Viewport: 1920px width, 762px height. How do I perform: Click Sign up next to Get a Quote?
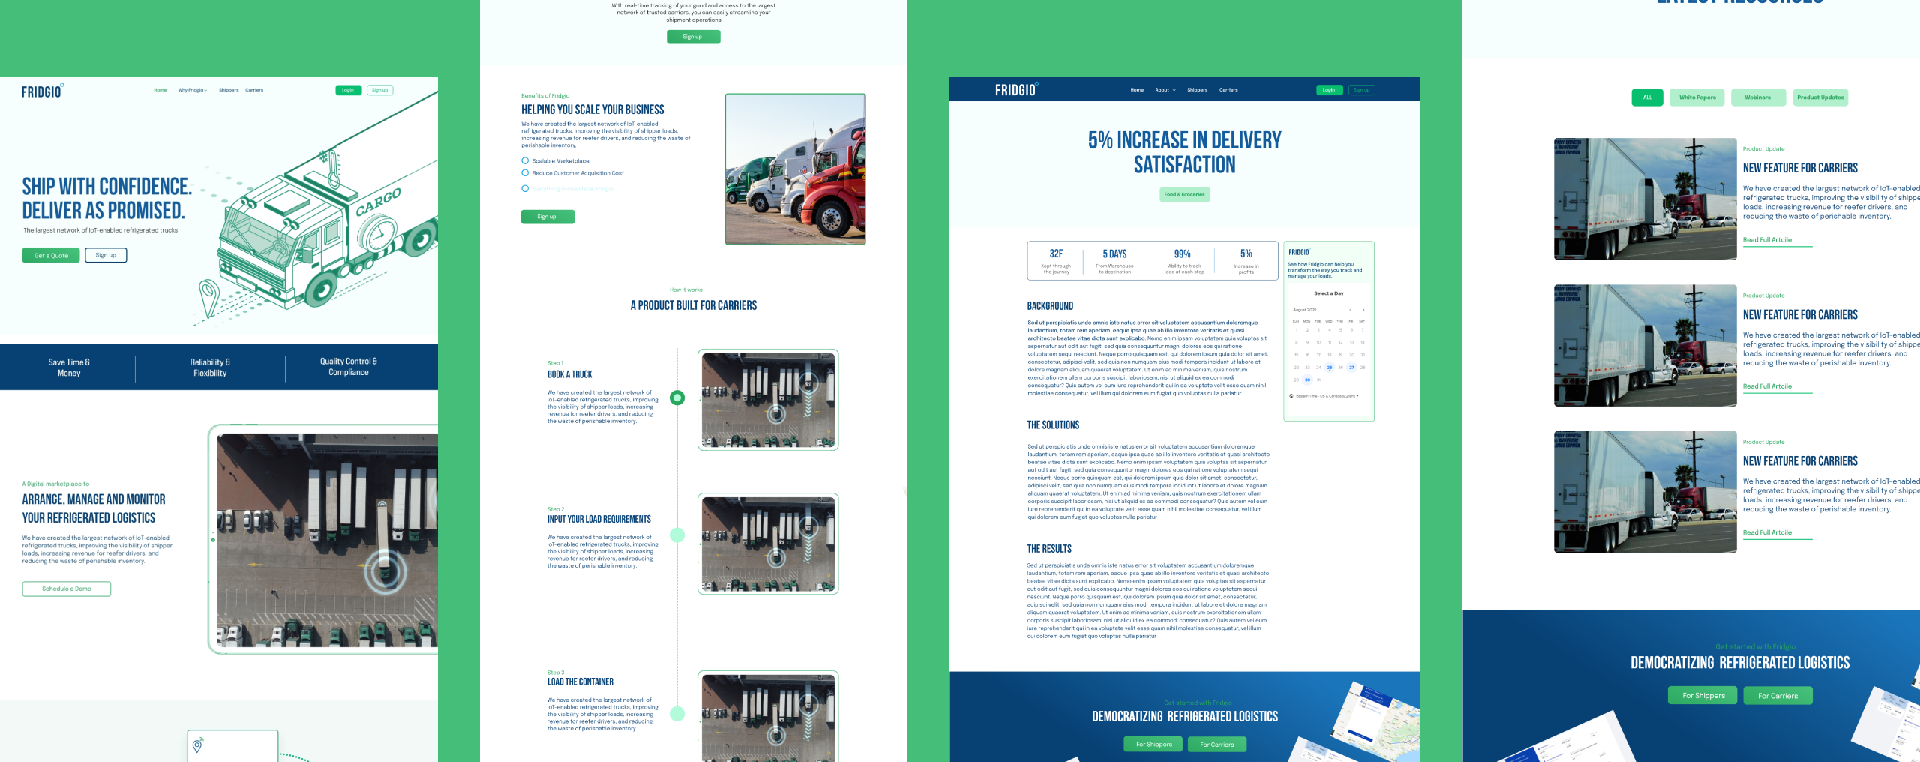(106, 255)
